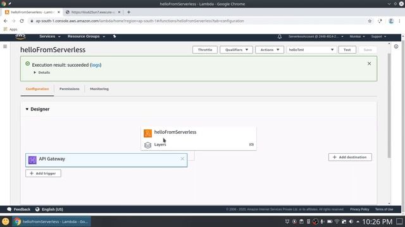
Task: Toggle the hamburger side navigation menu
Action: pos(5,46)
